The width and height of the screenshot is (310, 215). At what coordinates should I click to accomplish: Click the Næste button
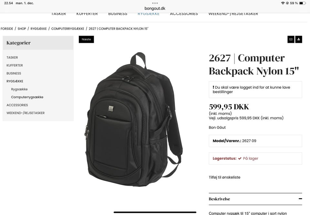[86, 39]
